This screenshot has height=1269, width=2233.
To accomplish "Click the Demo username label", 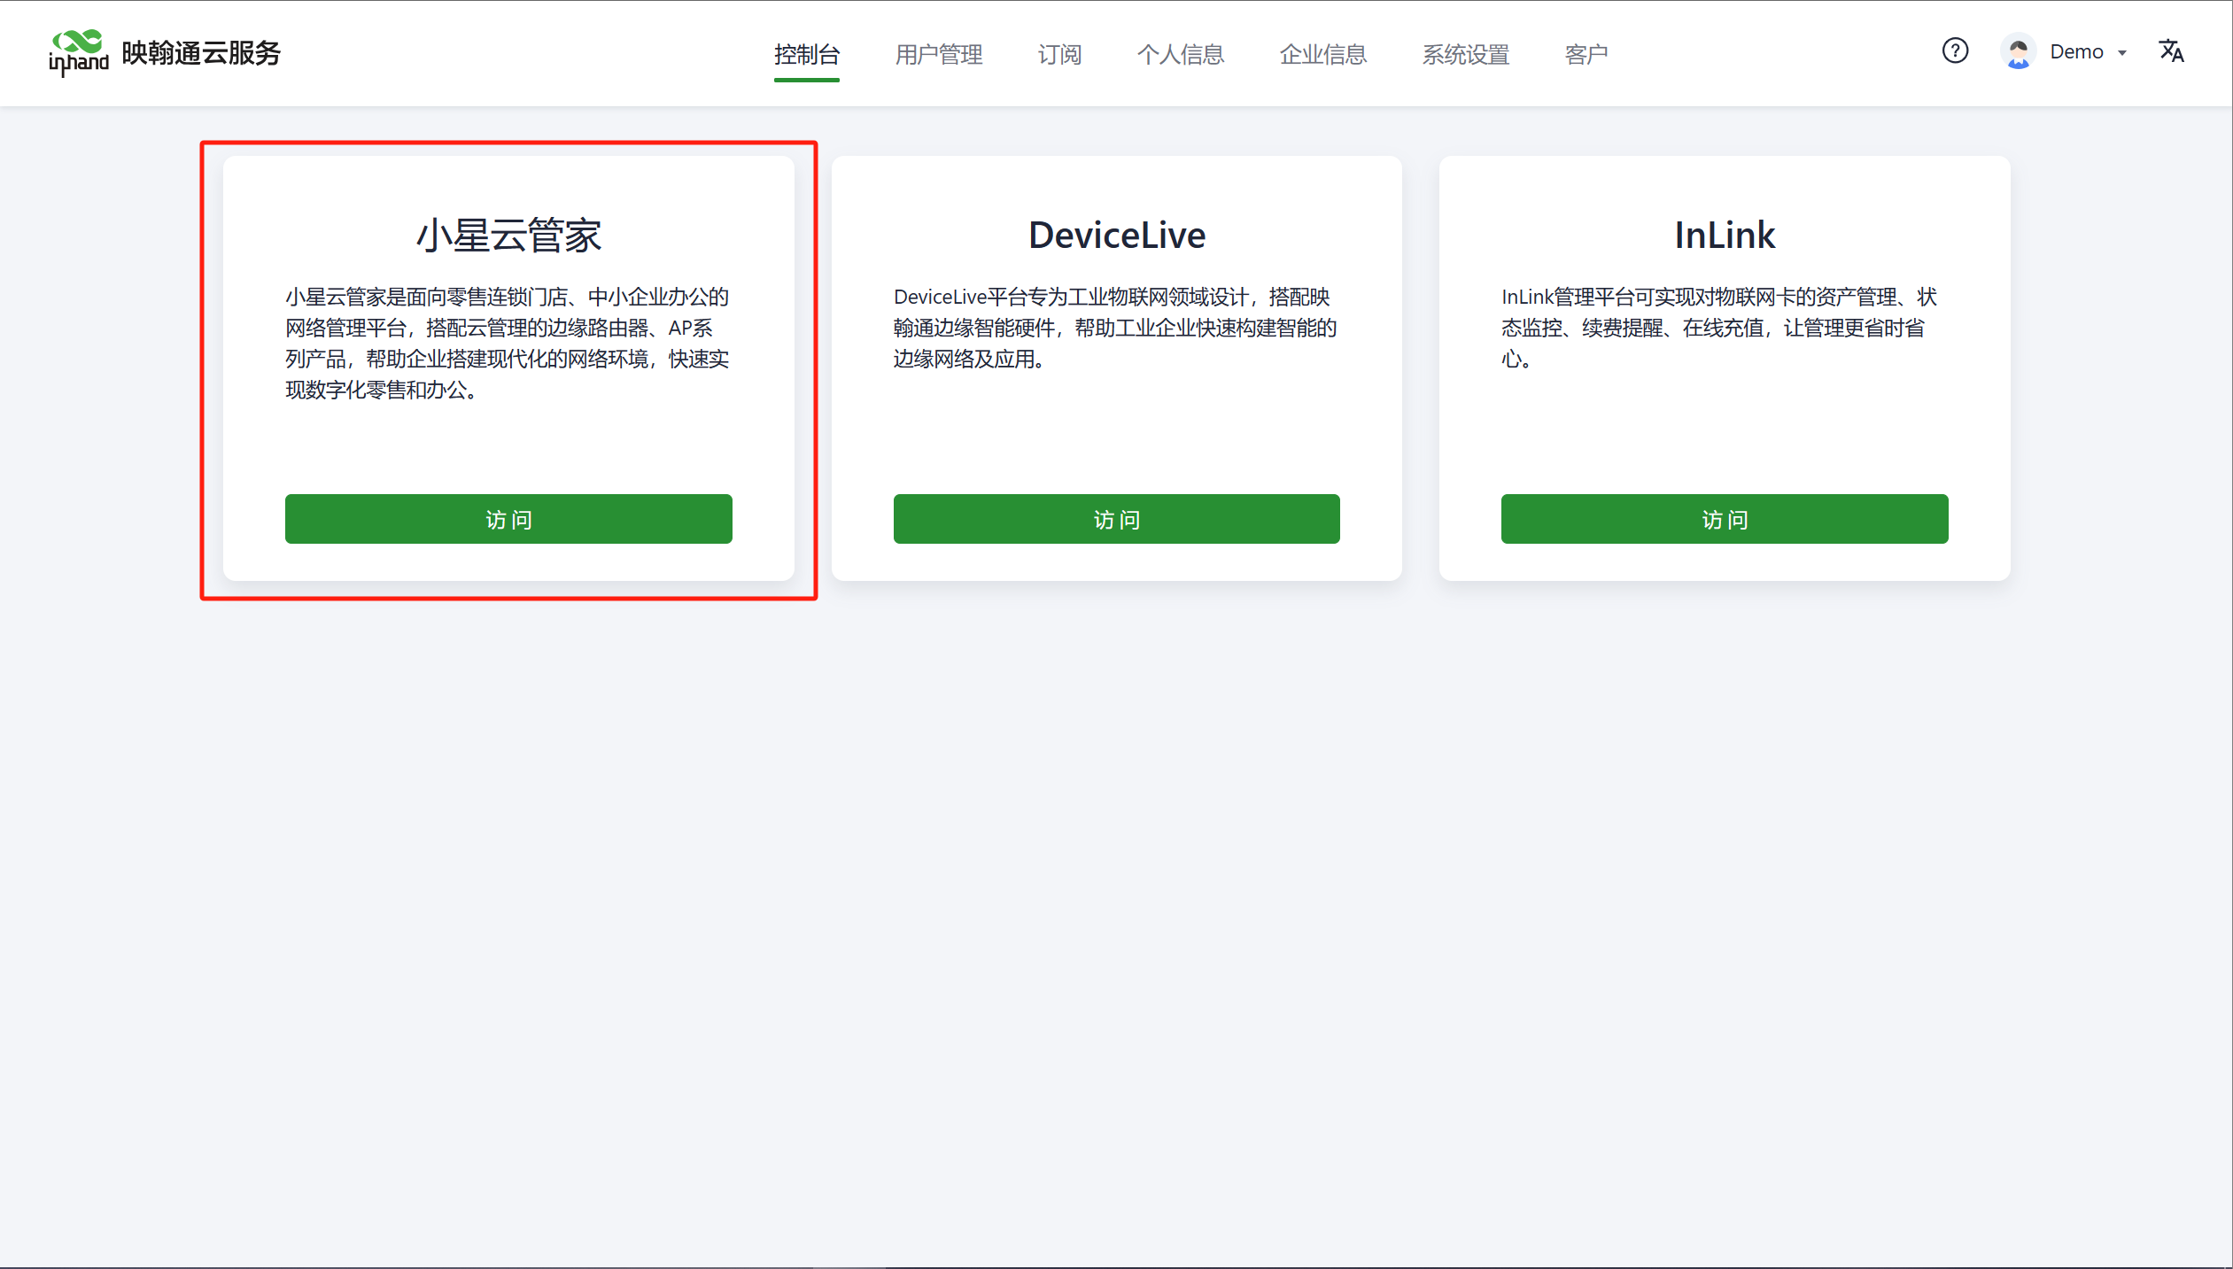I will pyautogui.click(x=2076, y=52).
